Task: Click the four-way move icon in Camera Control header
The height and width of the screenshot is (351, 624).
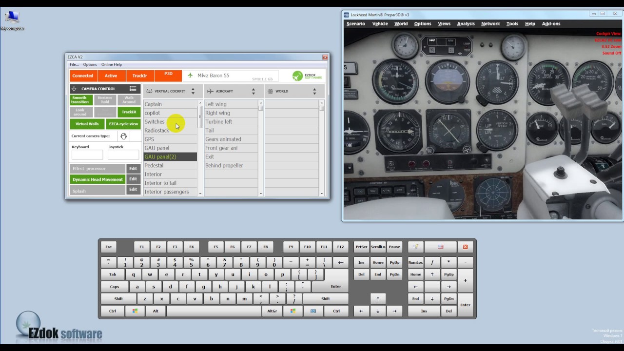Action: click(x=74, y=89)
